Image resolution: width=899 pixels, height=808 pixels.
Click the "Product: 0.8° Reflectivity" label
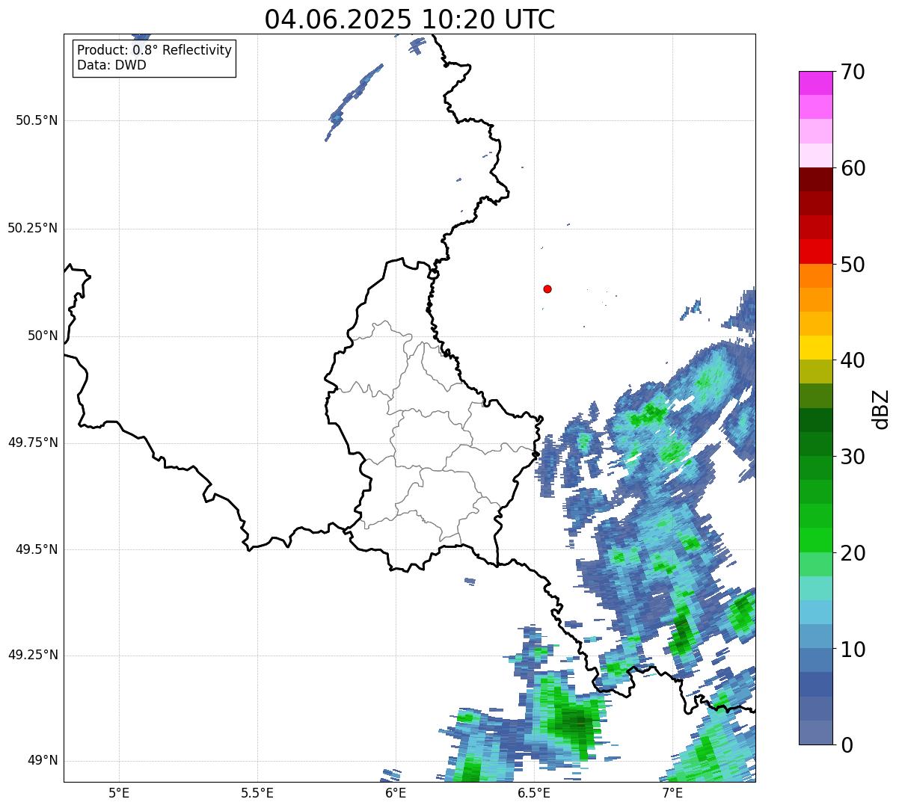pyautogui.click(x=155, y=50)
